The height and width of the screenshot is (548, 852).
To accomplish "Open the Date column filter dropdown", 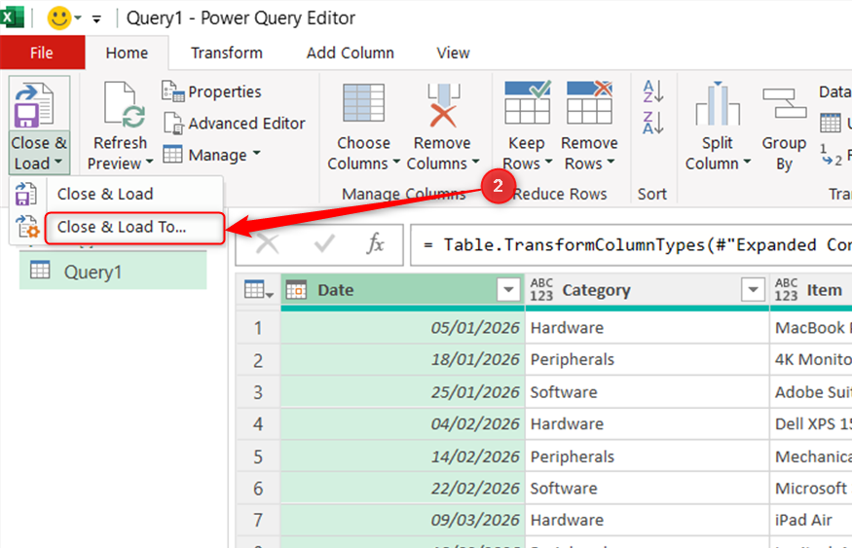I will [x=508, y=290].
